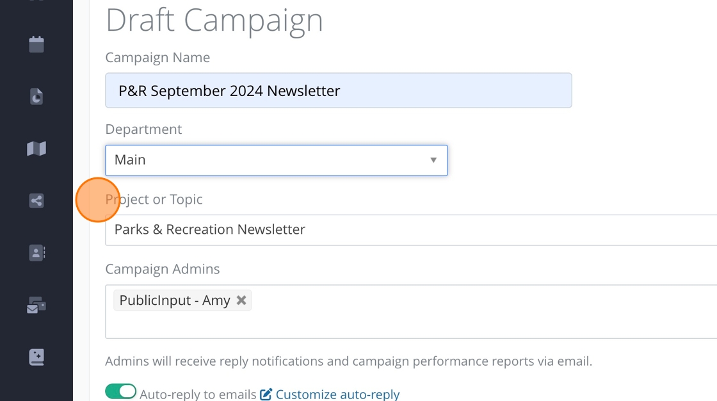Remove the PublicInput - Amy admin tag
This screenshot has height=401, width=717.
pyautogui.click(x=241, y=300)
